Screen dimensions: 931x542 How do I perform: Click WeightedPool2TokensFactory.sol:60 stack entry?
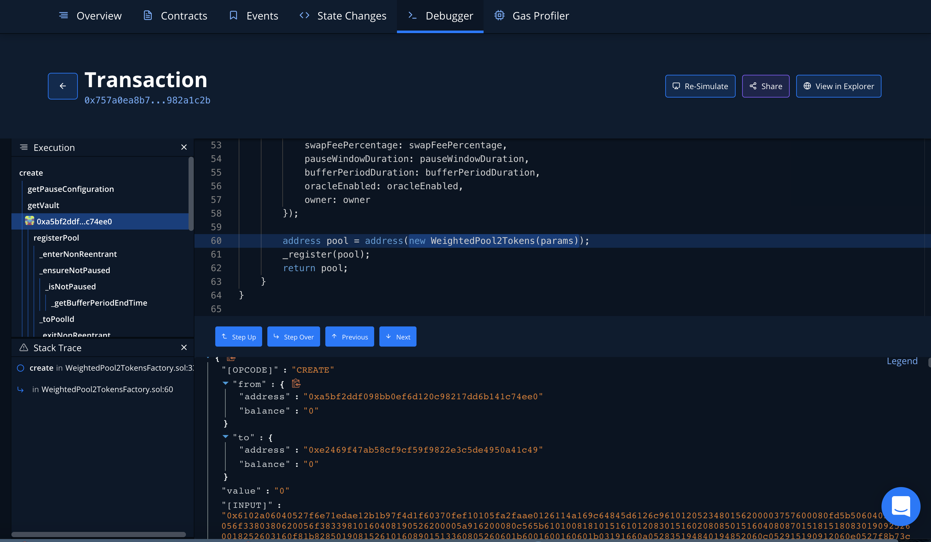107,389
